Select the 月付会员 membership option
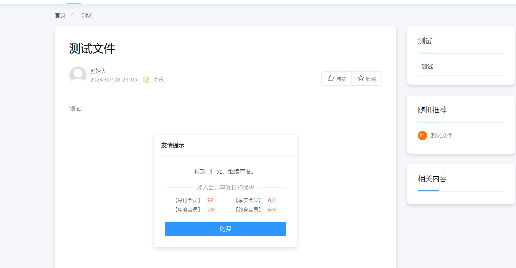The width and height of the screenshot is (516, 268). pos(188,200)
